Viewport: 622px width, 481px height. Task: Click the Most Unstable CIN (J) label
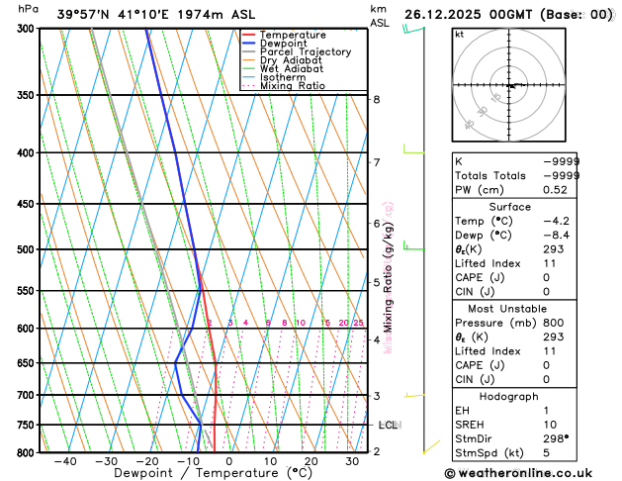point(475,380)
